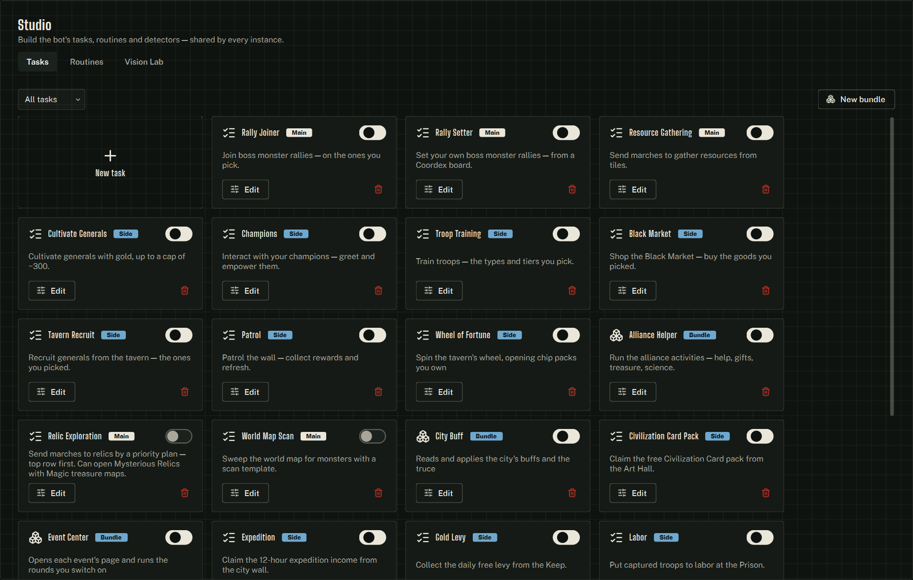The height and width of the screenshot is (580, 913).
Task: Click 'Put captured troops to labor at the Prison.'
Action: pyautogui.click(x=687, y=565)
